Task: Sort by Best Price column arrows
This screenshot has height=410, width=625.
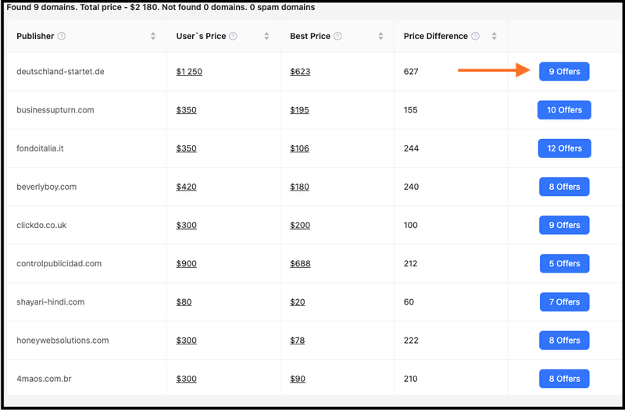Action: [x=380, y=37]
